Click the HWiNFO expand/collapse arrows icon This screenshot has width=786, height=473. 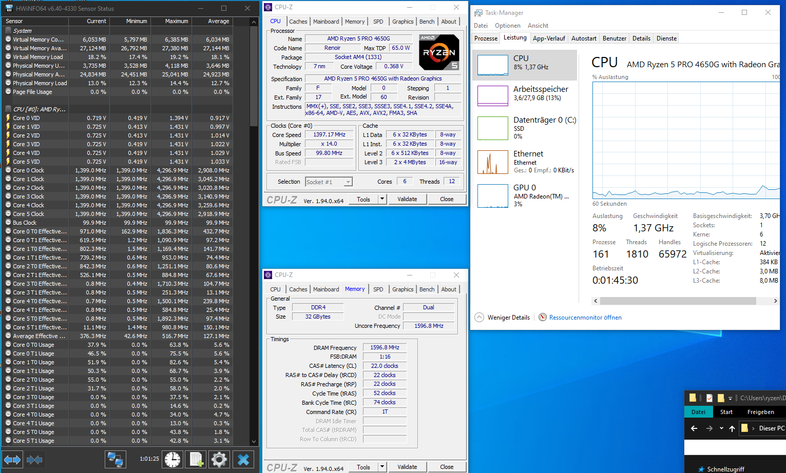12,460
